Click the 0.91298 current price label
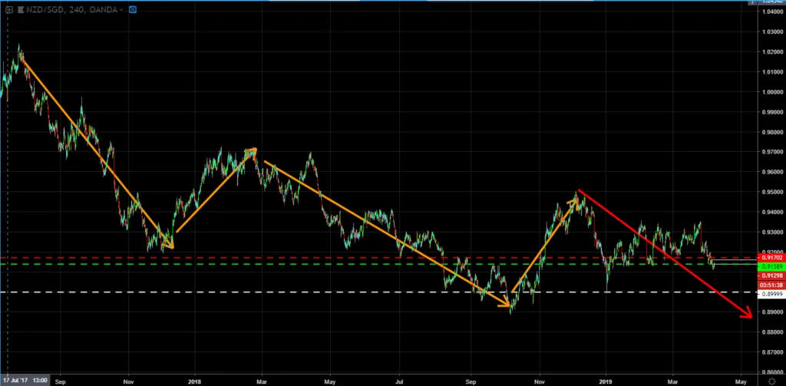 click(x=771, y=276)
